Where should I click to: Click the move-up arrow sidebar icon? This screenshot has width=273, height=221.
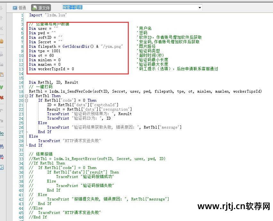pyautogui.click(x=1, y=18)
